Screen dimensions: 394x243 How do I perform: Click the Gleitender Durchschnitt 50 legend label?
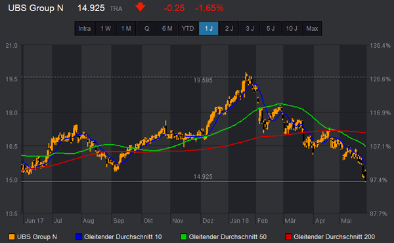pos(228,236)
